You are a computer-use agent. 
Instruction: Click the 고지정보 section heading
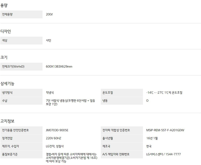[7, 121]
